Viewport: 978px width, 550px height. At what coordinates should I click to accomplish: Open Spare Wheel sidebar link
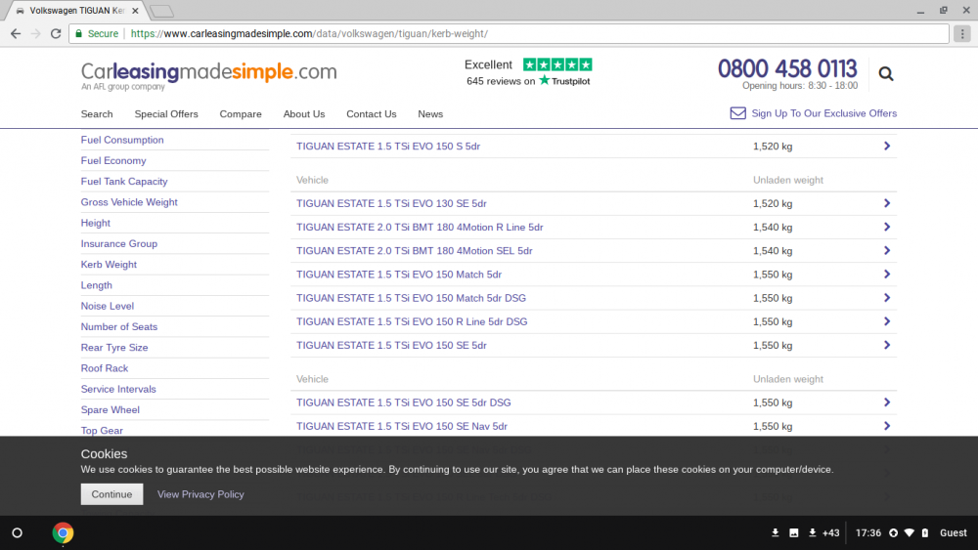110,410
